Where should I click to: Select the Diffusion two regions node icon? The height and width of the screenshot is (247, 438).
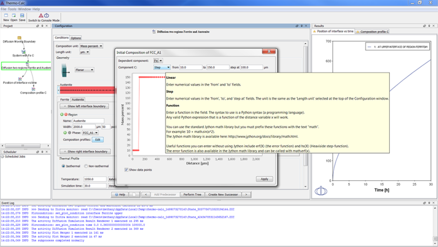point(27,64)
